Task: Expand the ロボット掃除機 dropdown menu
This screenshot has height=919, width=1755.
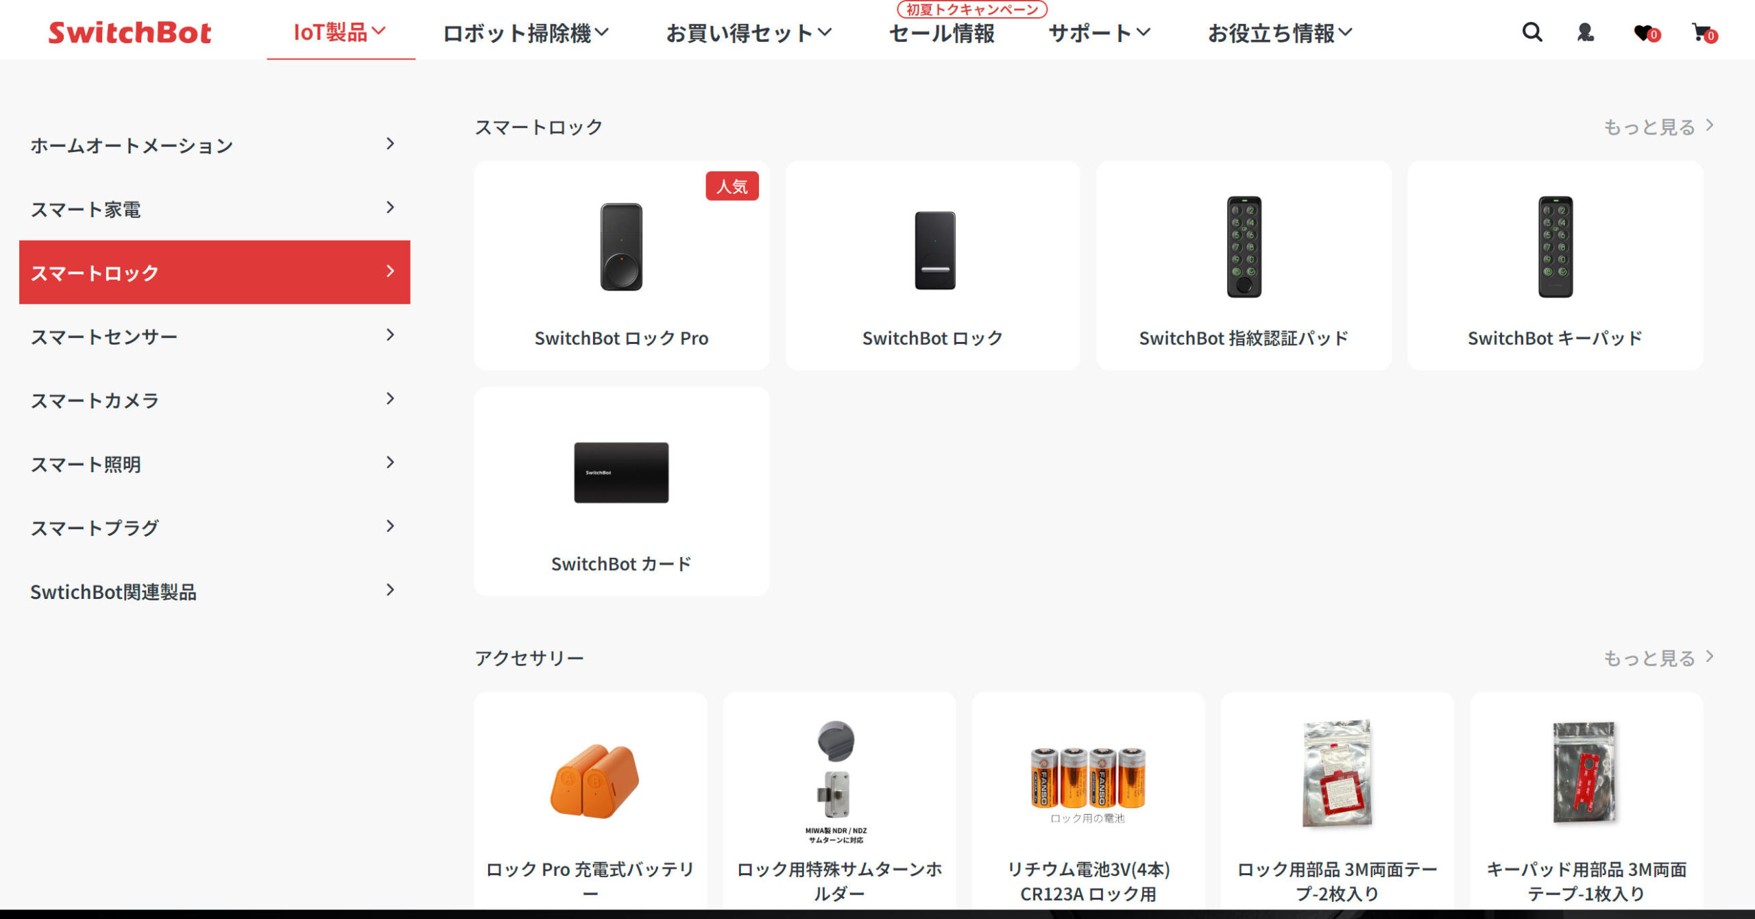Action: [526, 33]
